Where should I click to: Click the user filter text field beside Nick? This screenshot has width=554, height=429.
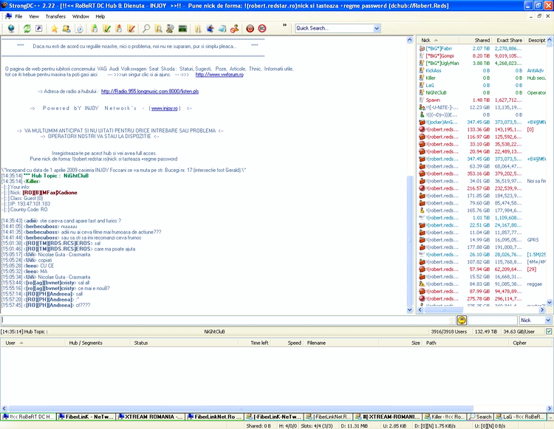coord(493,320)
